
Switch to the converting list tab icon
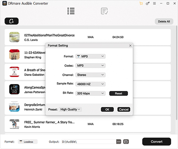point(71,11)
